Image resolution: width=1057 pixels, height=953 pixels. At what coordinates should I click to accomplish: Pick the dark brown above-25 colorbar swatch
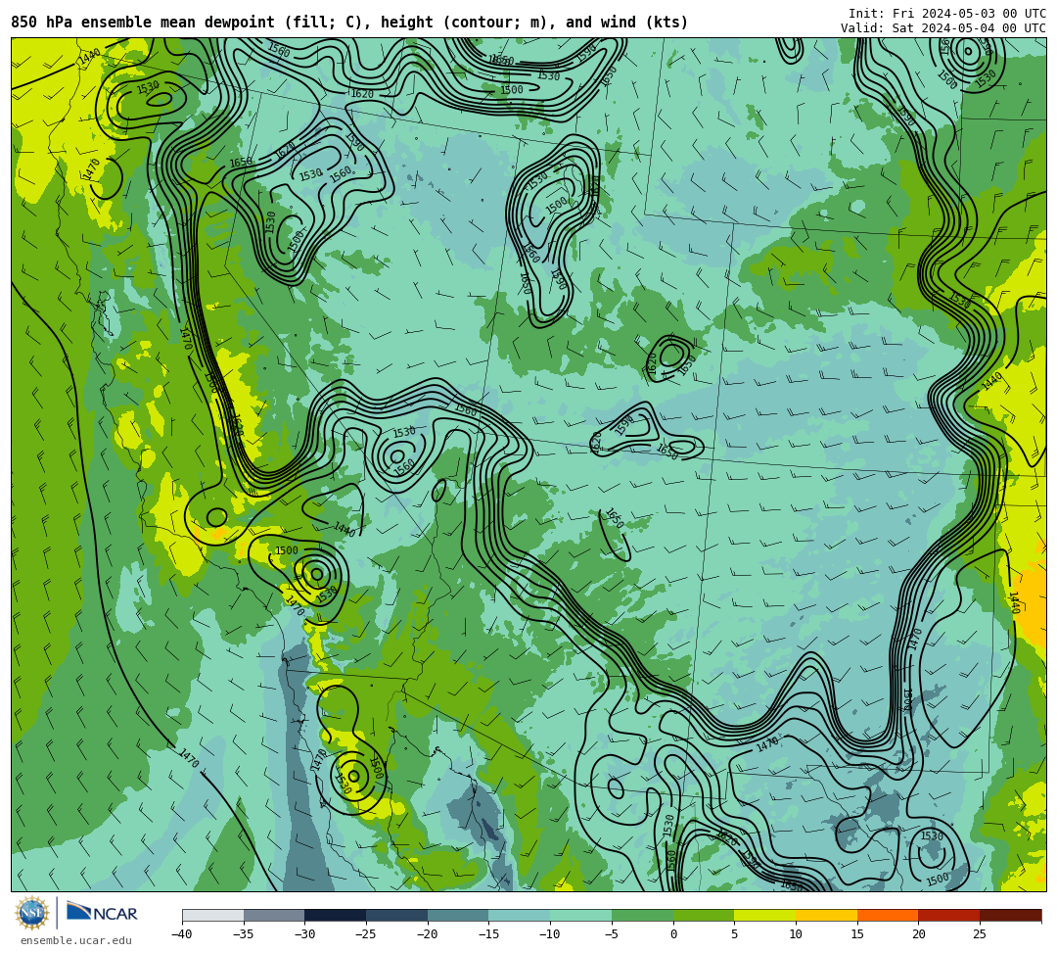pos(1010,915)
